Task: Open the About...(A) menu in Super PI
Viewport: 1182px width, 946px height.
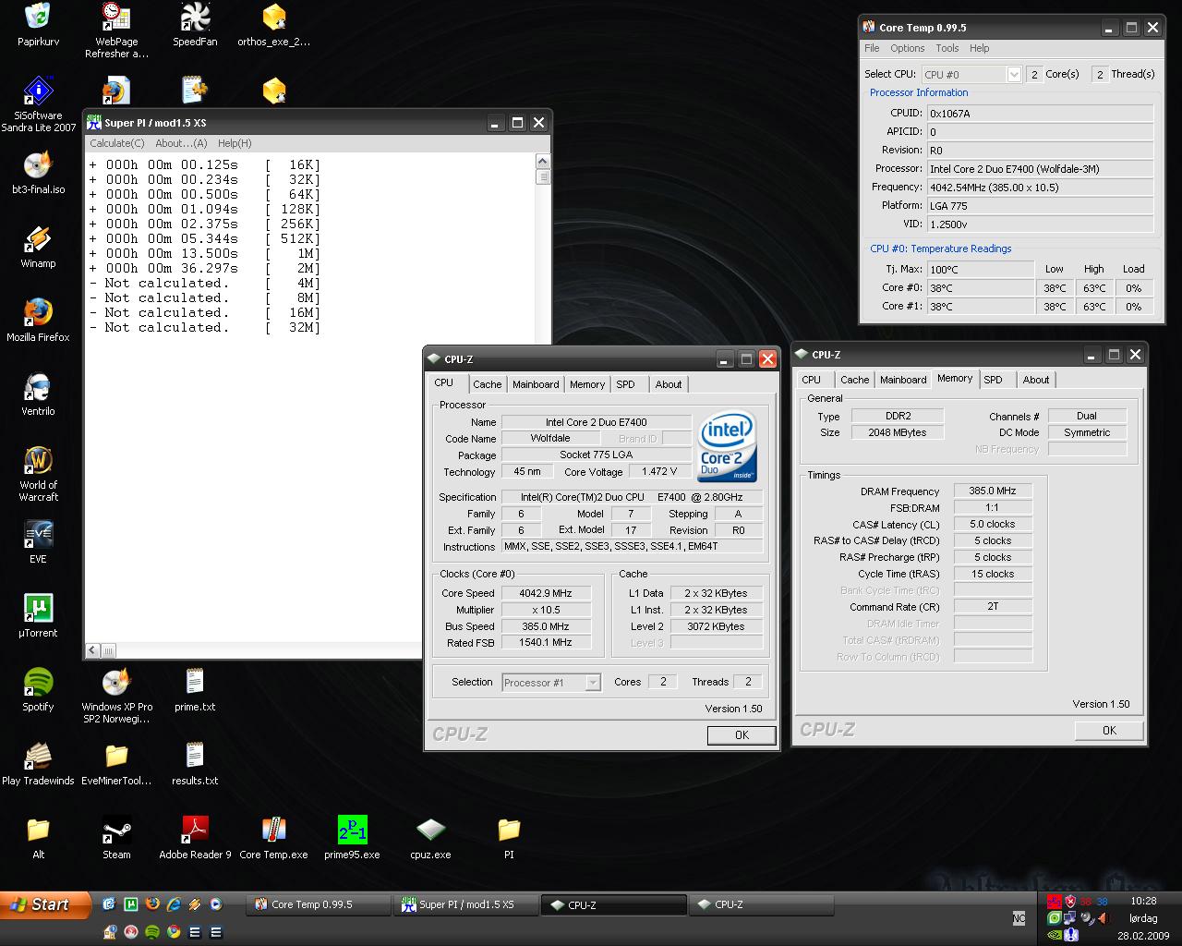Action: [x=181, y=143]
